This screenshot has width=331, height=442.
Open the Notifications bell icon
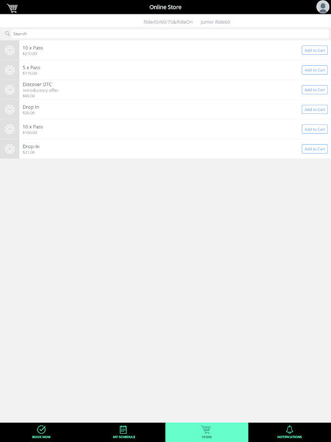click(x=290, y=429)
